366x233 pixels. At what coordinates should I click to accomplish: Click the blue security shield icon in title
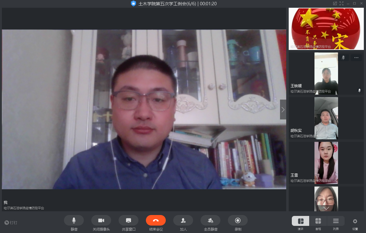[133, 3]
